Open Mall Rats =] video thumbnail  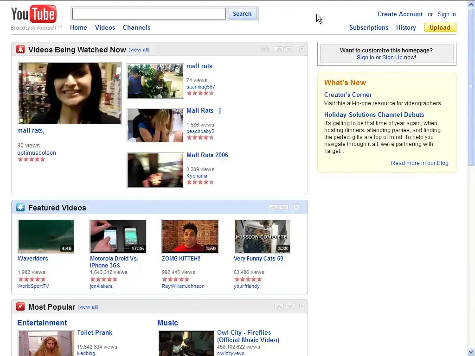pos(155,125)
